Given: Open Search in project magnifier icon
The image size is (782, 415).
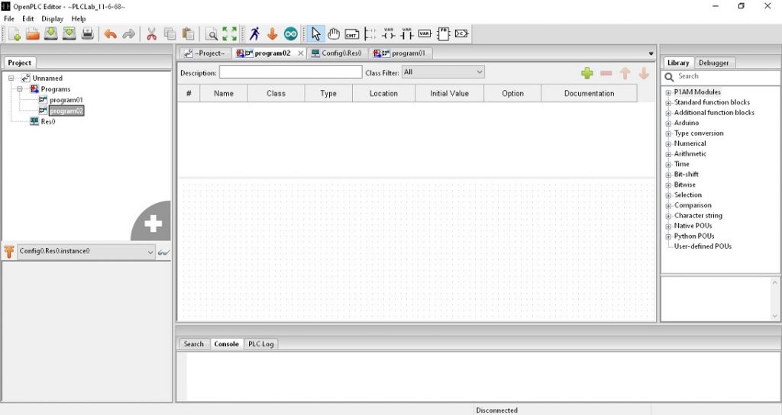Looking at the screenshot, I should 212,34.
